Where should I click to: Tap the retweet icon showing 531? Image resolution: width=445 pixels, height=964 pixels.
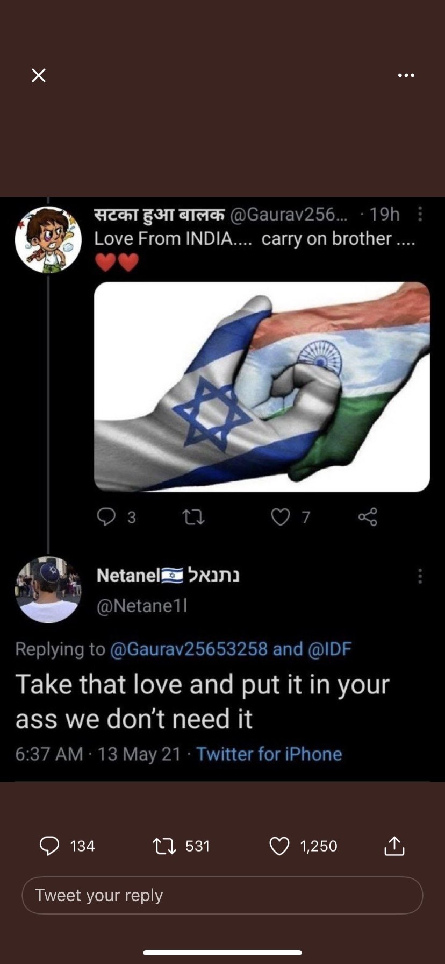click(164, 846)
